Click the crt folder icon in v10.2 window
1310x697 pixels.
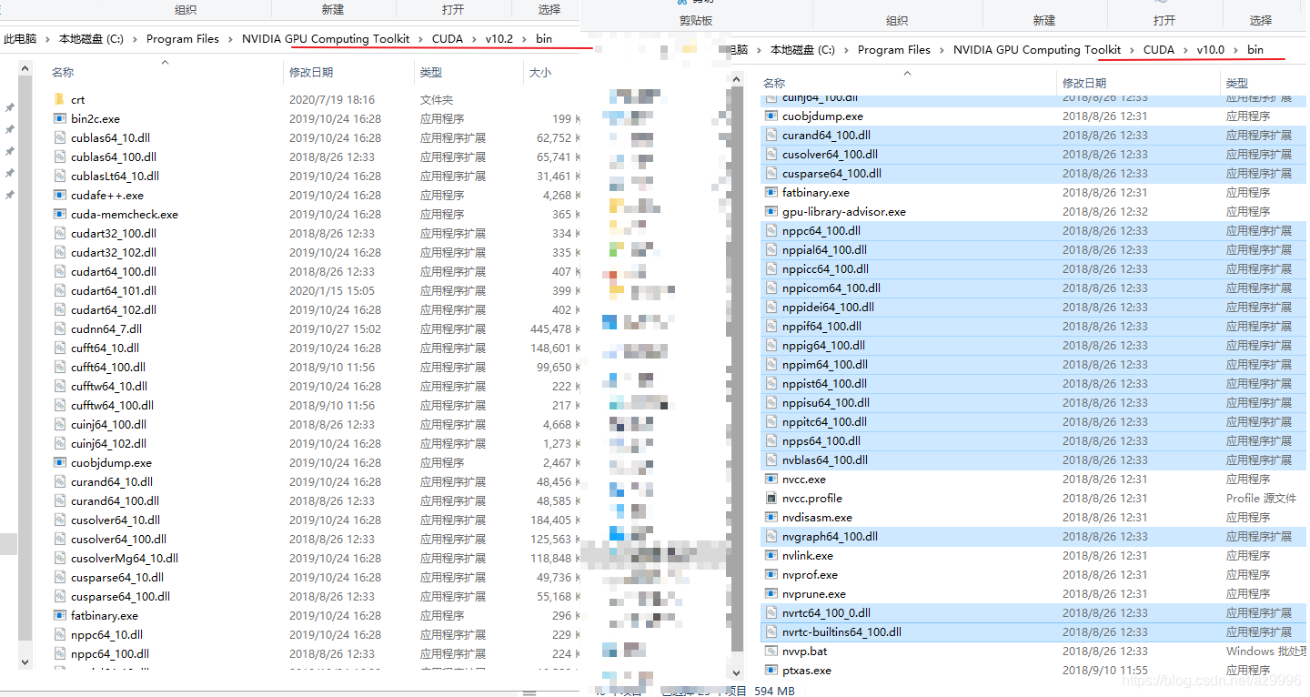pyautogui.click(x=59, y=99)
